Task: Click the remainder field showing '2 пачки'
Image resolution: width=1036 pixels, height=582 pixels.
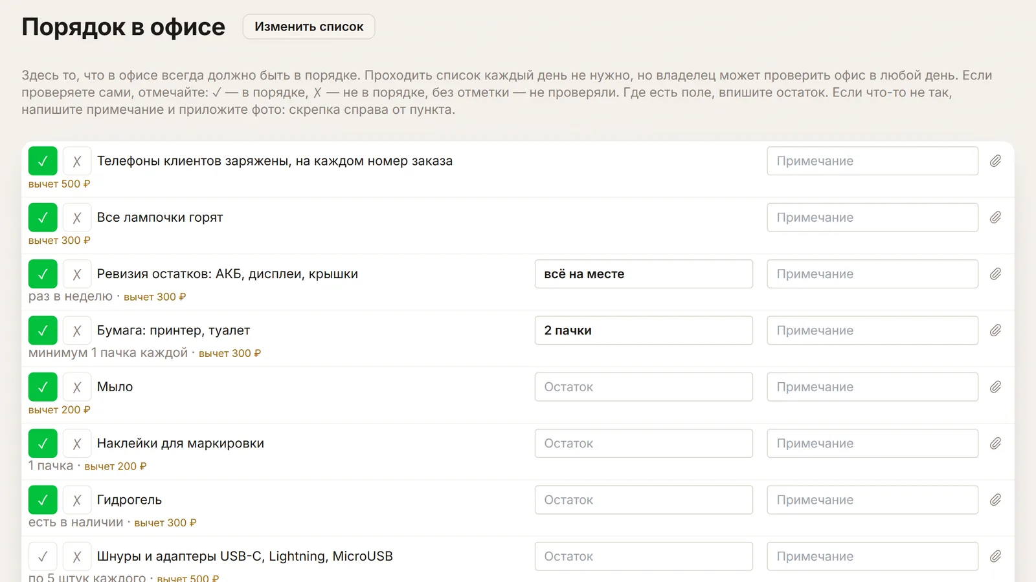Action: [x=644, y=330]
